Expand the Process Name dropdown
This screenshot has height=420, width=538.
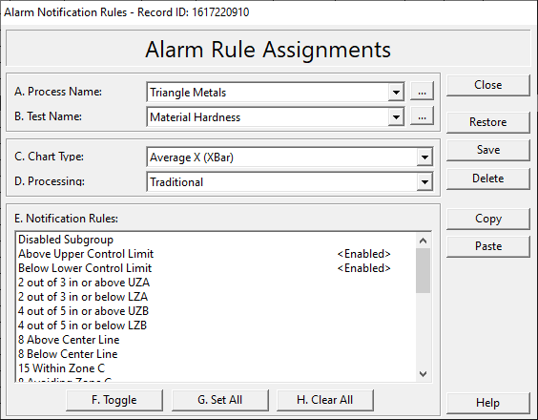pos(396,92)
